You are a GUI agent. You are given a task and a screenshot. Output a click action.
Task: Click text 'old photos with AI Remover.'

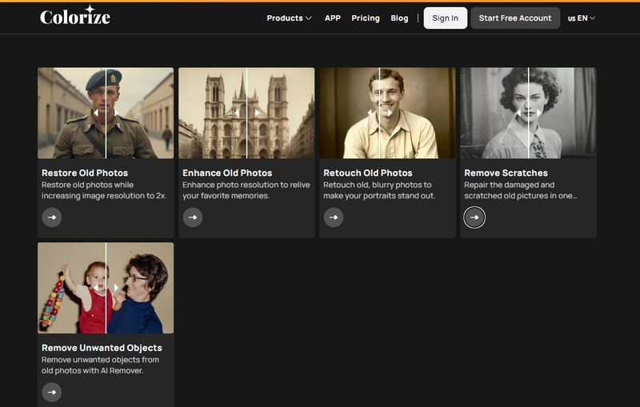pos(92,371)
